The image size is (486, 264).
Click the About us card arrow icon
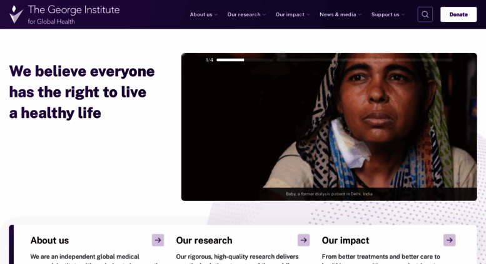(158, 240)
